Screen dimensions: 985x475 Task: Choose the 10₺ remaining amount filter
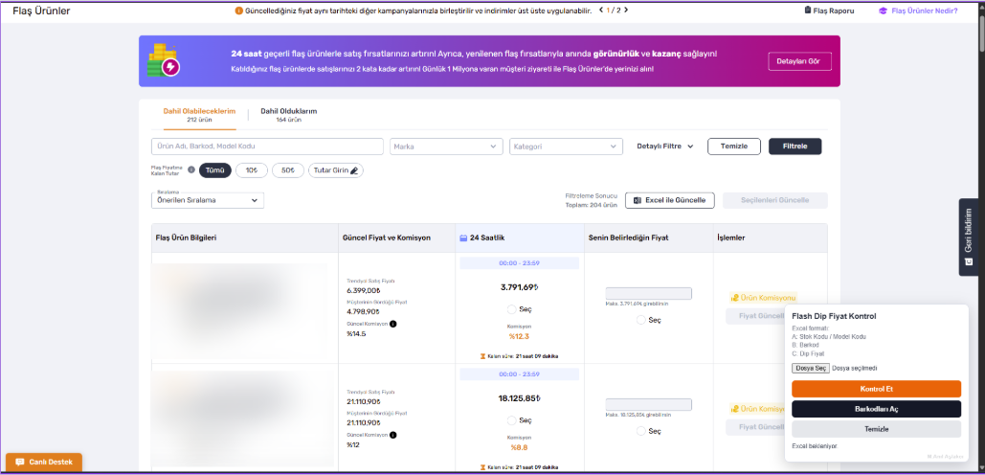tap(252, 170)
